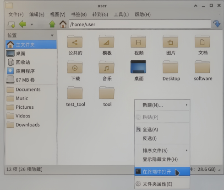Open 新建(N)... submenu in context menu
Screen dimensions: 224x190
pyautogui.click(x=162, y=105)
